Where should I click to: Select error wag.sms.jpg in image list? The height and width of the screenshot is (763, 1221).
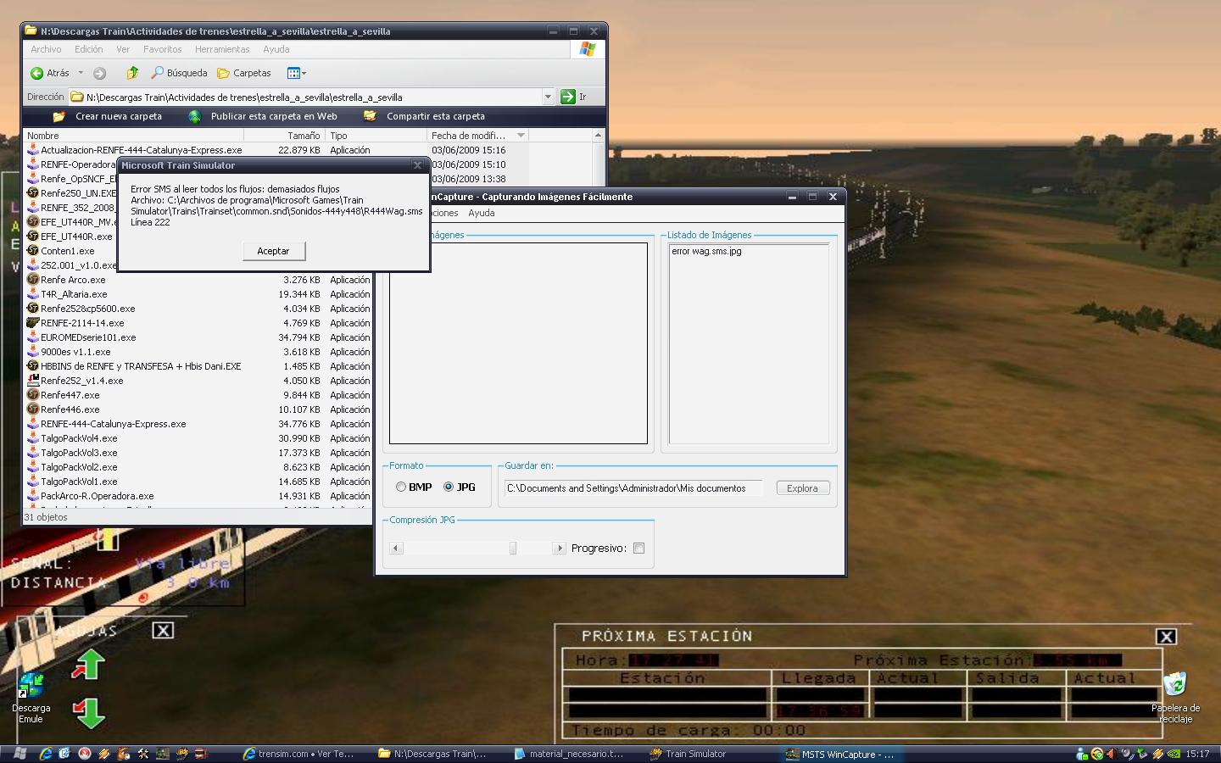point(706,251)
